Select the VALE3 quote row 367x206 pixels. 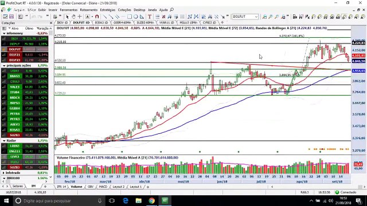tap(25, 87)
